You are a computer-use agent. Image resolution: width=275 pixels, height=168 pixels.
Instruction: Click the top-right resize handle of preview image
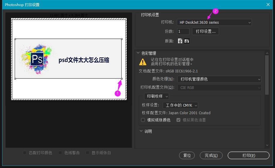tap(122, 39)
